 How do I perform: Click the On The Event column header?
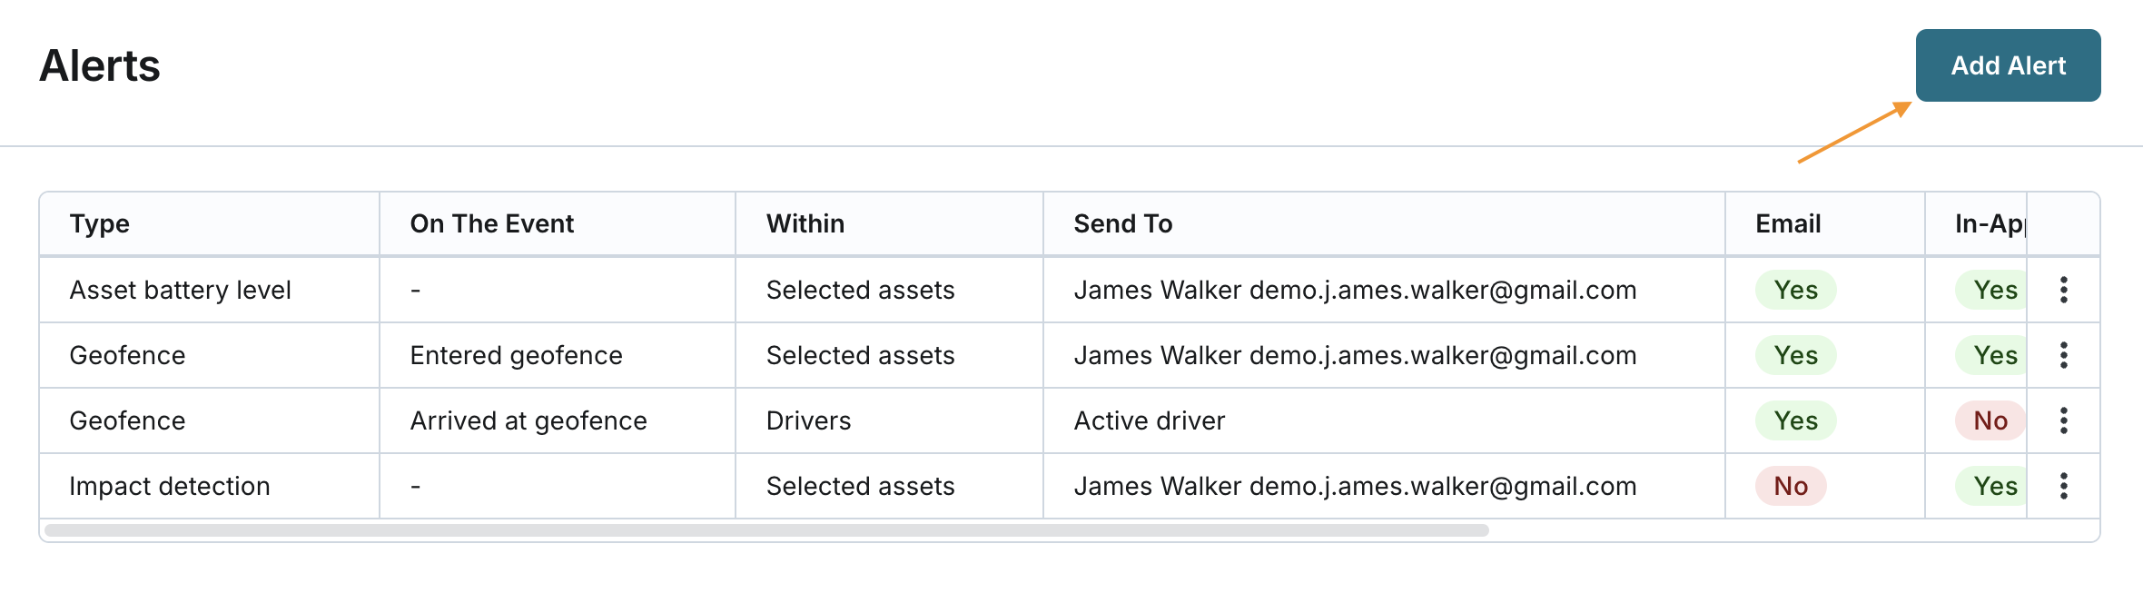point(491,224)
